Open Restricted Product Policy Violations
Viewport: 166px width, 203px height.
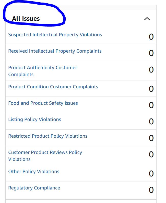[48, 136]
